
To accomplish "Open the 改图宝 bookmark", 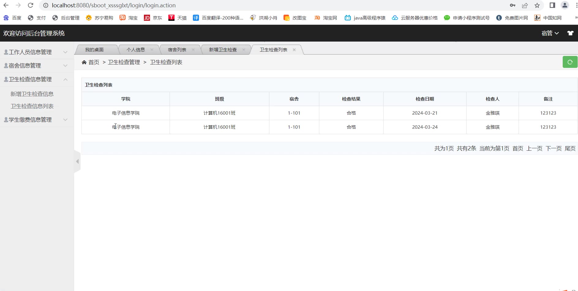I will (295, 18).
